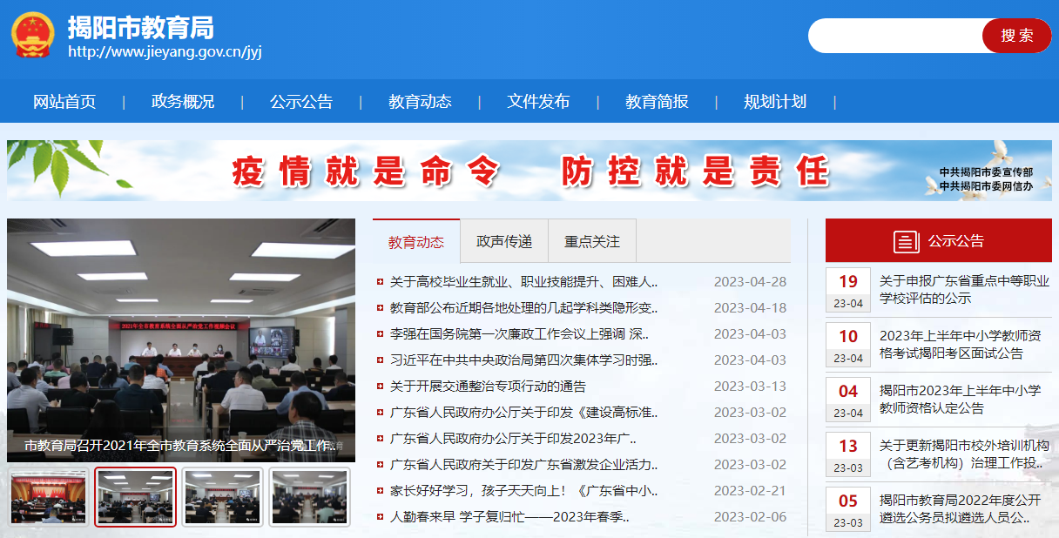
Task: Open article 习近平在中共中央政治局第四次集体学习
Action: [523, 360]
